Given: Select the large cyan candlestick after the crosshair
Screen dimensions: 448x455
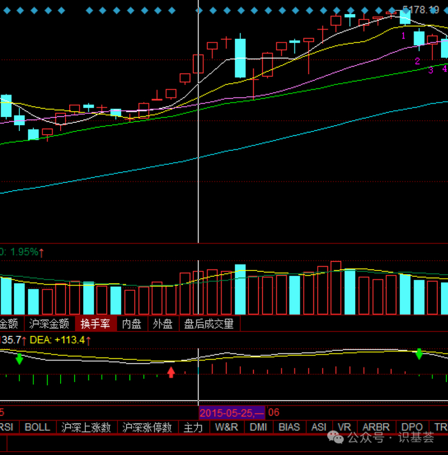Looking at the screenshot, I should pos(240,58).
